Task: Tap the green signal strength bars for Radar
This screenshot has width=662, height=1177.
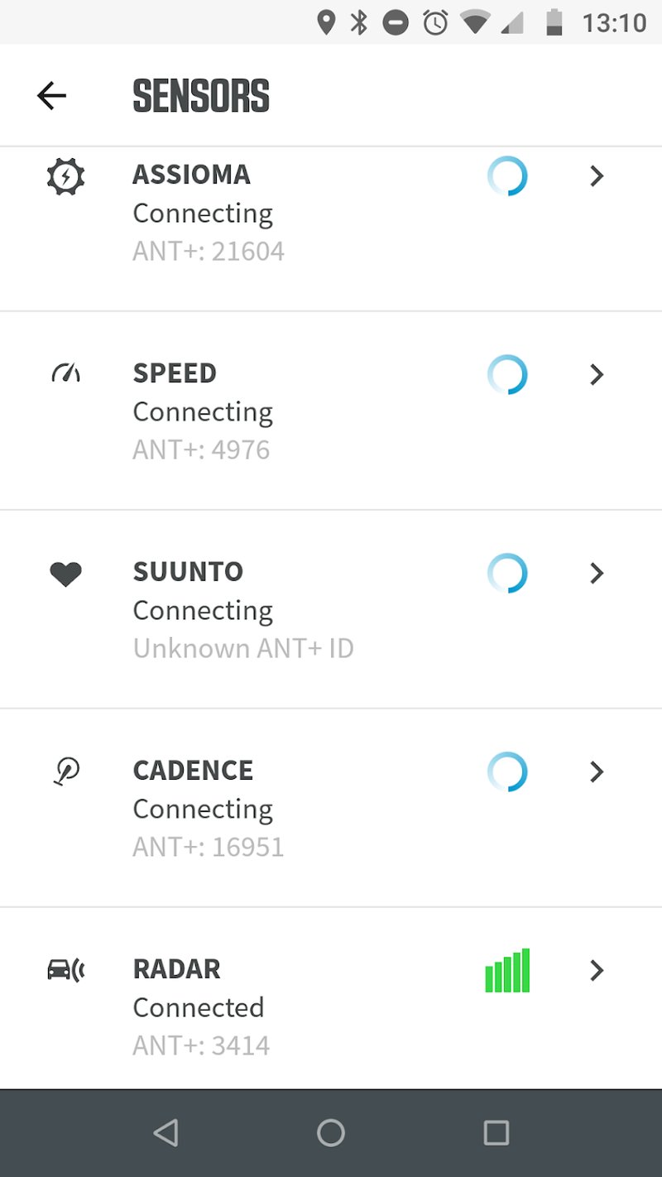Action: pyautogui.click(x=507, y=971)
